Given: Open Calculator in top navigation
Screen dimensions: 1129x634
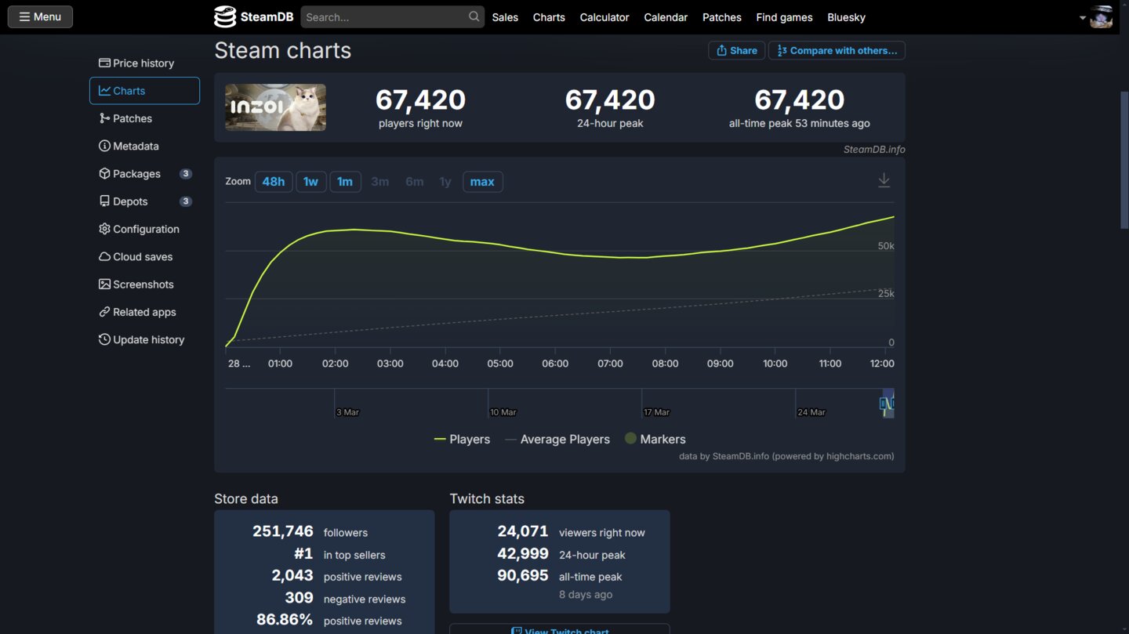Looking at the screenshot, I should click(604, 17).
